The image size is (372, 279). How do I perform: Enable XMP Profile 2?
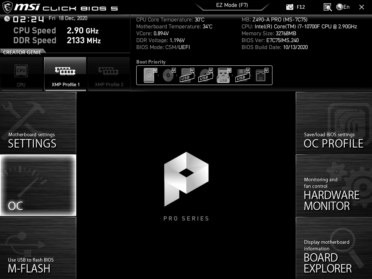click(x=109, y=74)
